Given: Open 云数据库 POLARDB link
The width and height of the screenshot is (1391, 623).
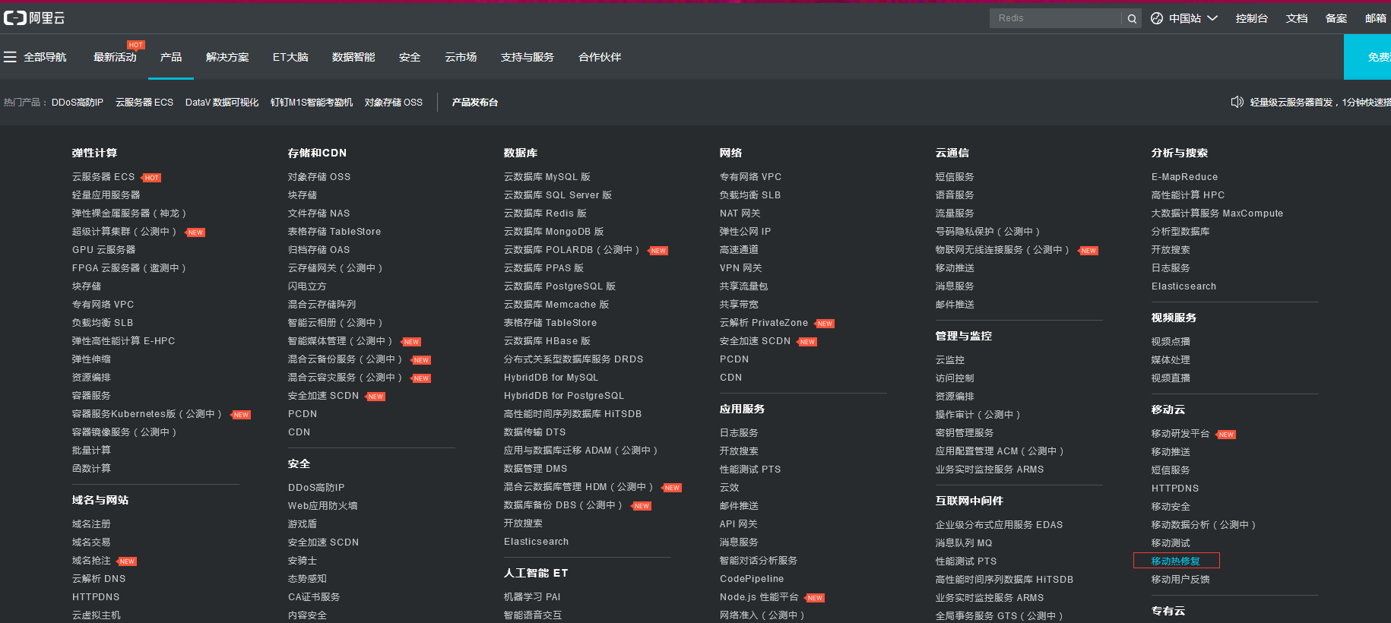Looking at the screenshot, I should pos(572,250).
